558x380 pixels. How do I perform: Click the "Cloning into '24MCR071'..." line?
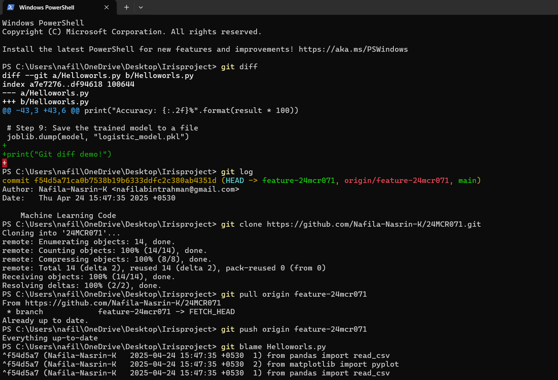point(61,233)
